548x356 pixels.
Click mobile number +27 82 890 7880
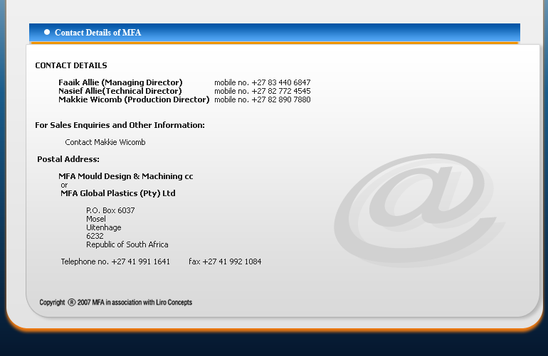pos(281,99)
